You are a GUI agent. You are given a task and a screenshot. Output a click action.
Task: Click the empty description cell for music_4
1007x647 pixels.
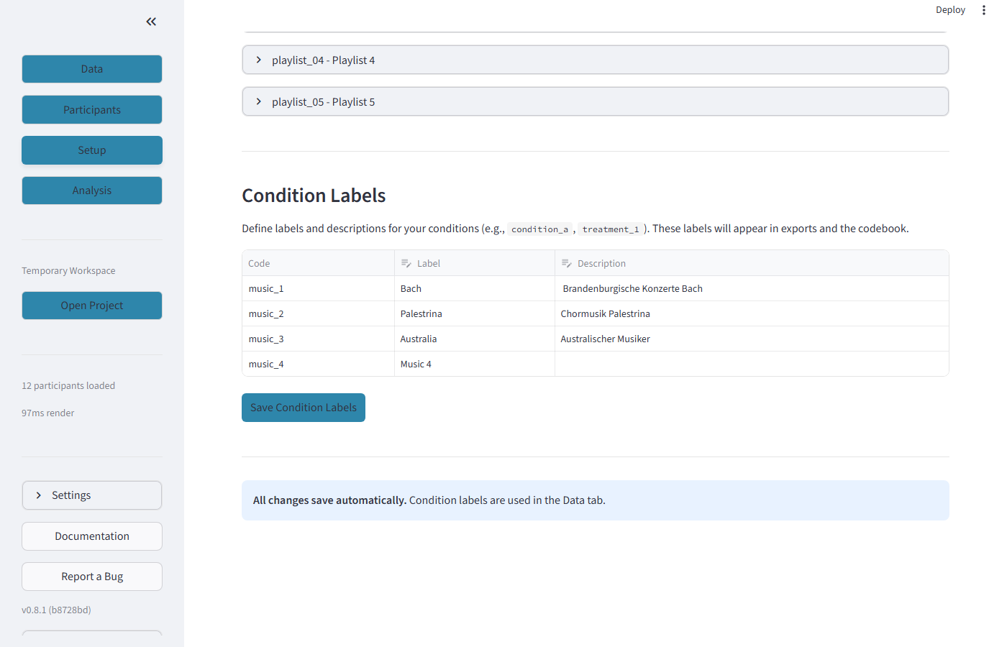[752, 364]
